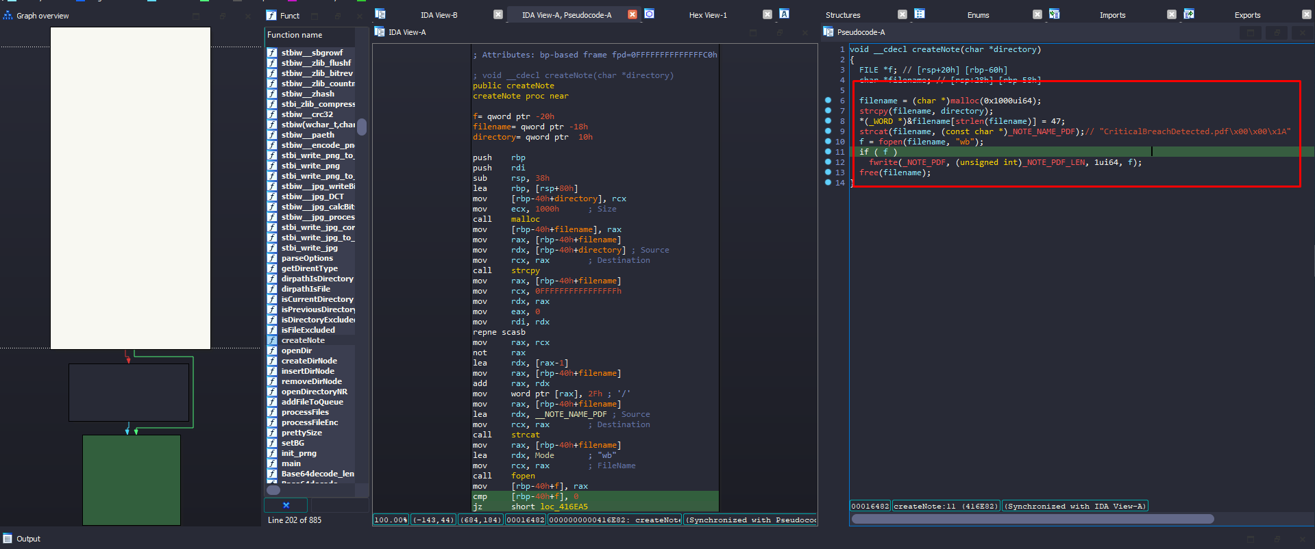Open the Imports tab
Viewport: 1315px width, 549px height.
tap(1112, 15)
